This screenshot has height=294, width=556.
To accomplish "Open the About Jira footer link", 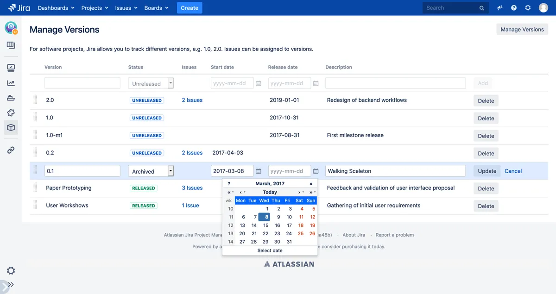I will (x=354, y=235).
